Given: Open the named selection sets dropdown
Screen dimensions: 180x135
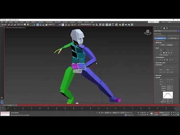Looking at the screenshot, I should pyautogui.click(x=86, y=25).
